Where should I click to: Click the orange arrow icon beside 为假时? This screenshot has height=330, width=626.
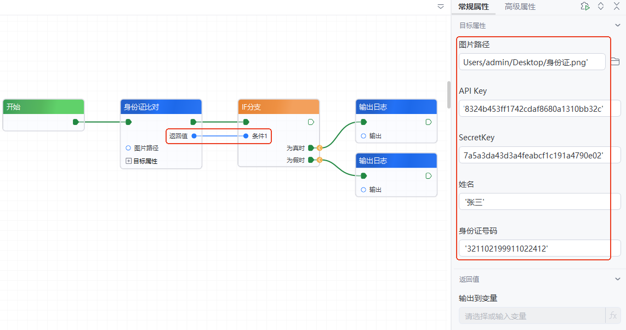pos(319,160)
